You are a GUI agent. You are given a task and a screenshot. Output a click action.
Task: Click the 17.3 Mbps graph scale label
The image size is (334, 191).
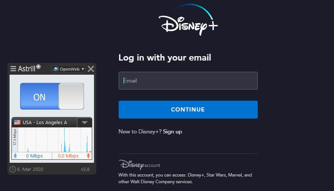[15, 137]
